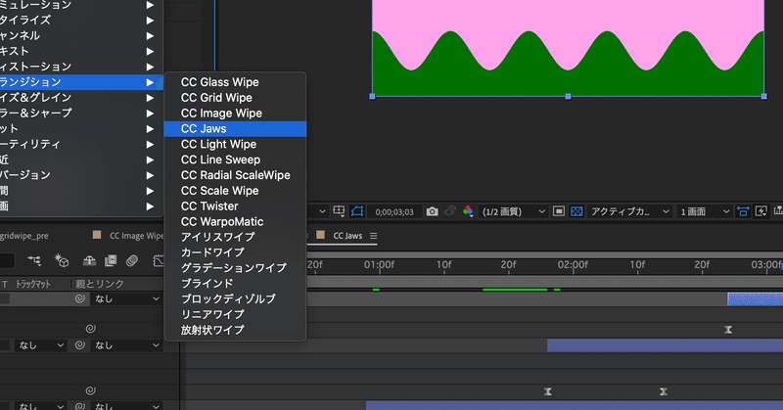783x410 pixels.
Task: Open the magnification dropdown arrow beside the grid icon
Action: (x=322, y=211)
